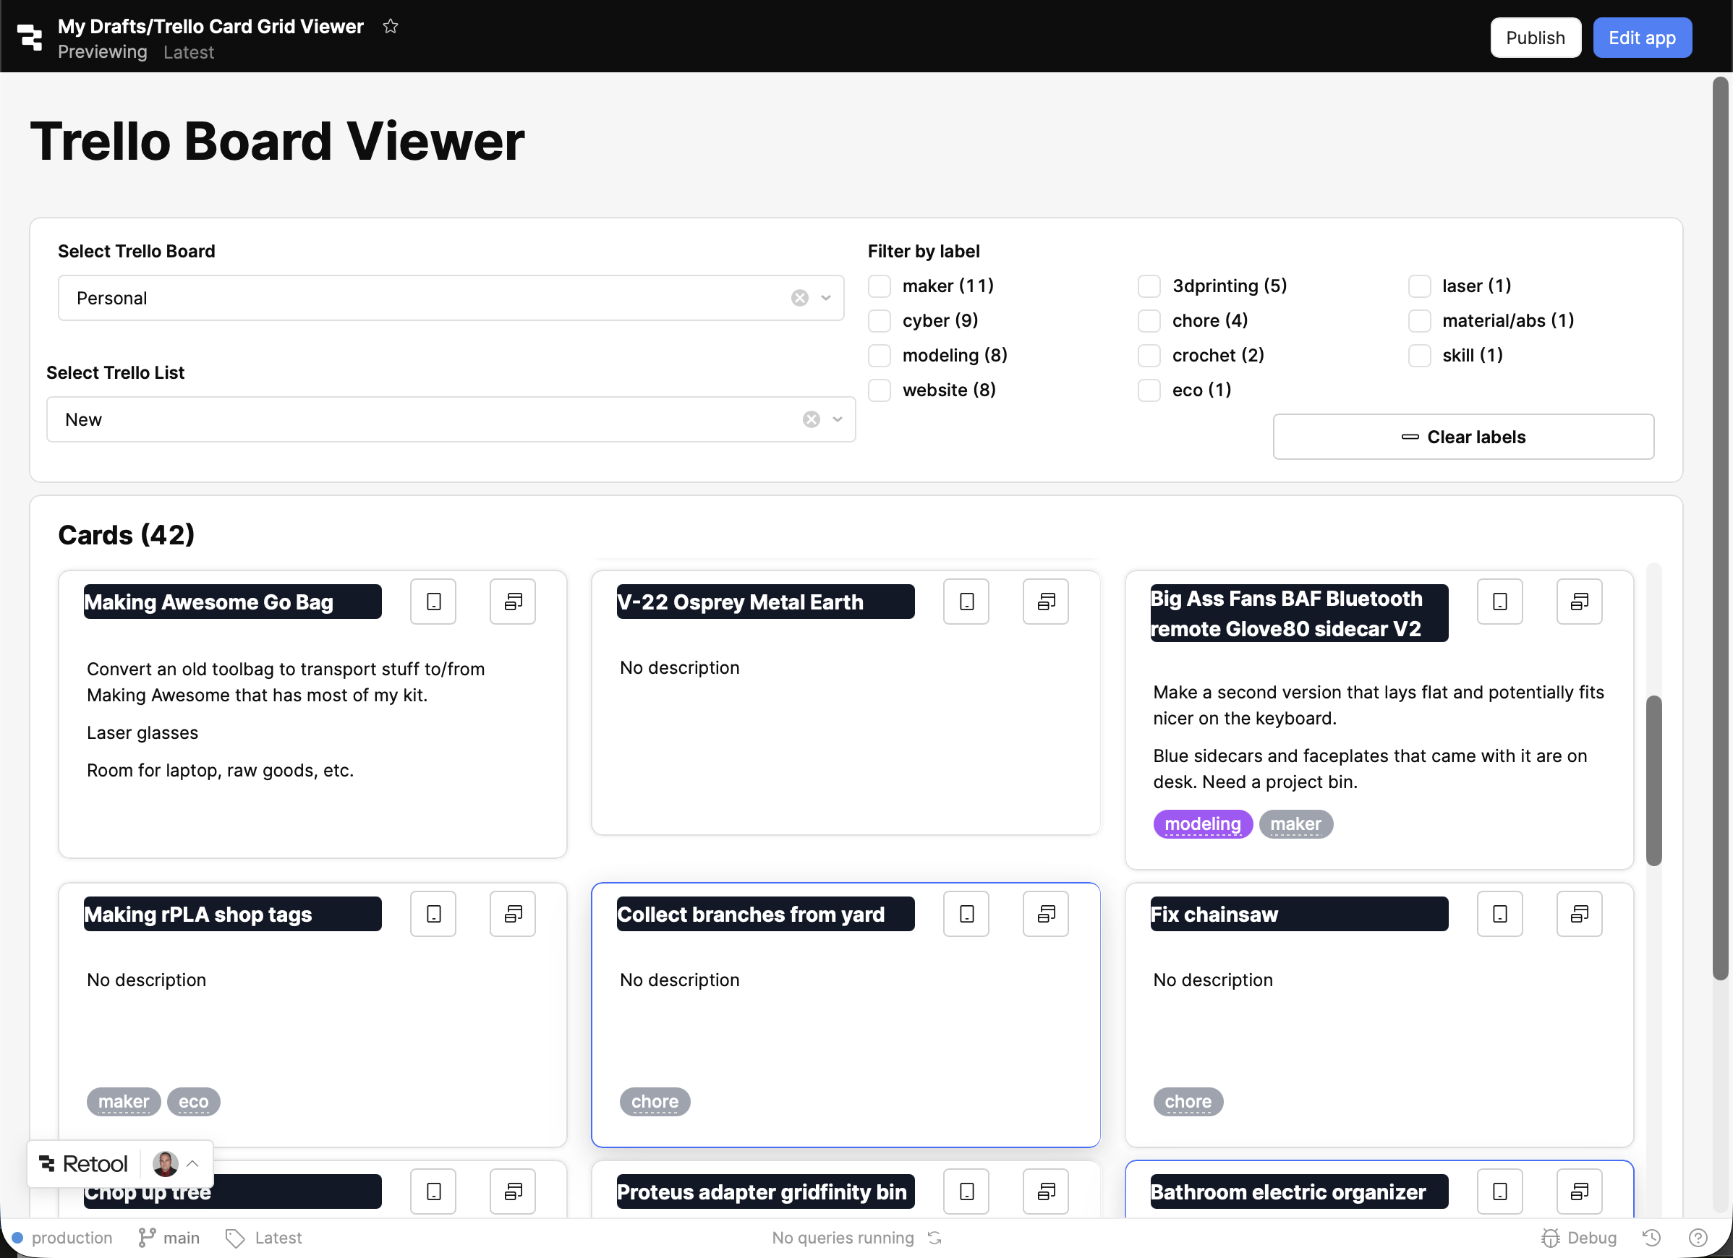Click stacked-windows icon on V-22 Osprey Metal Earth card

[x=1046, y=602]
